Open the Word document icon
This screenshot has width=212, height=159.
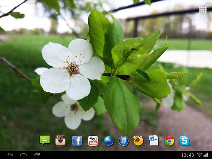[154, 140]
